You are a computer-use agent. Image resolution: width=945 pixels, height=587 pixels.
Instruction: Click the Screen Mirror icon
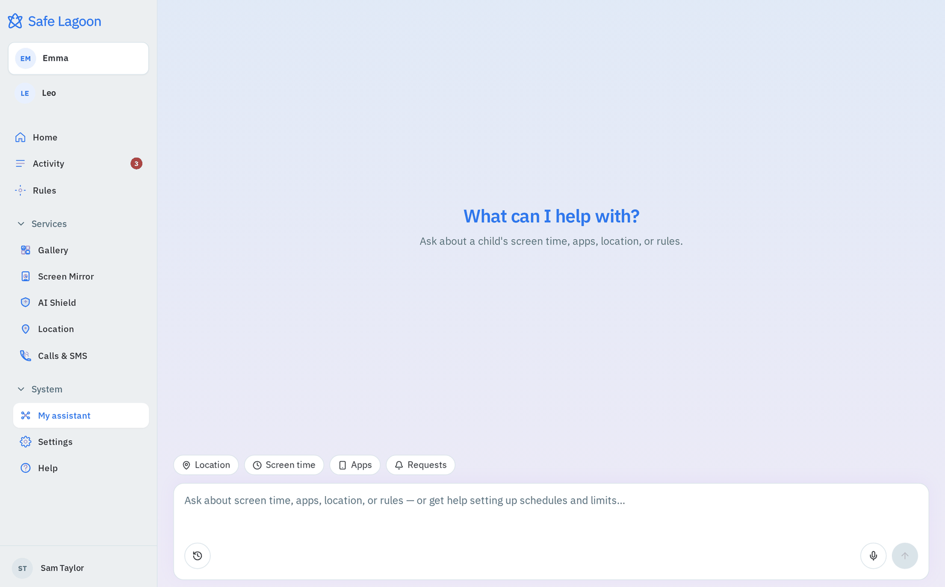pyautogui.click(x=25, y=276)
